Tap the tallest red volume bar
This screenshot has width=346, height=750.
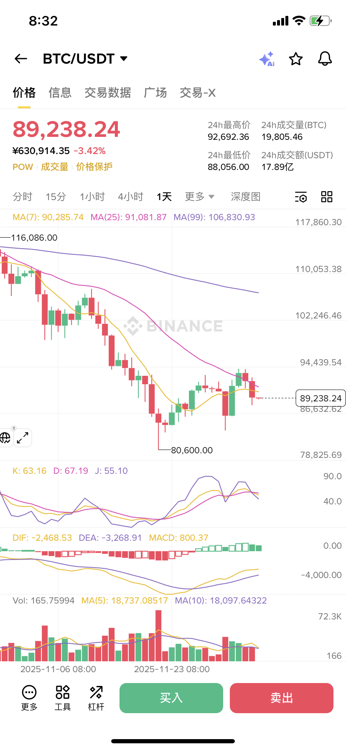point(158,636)
